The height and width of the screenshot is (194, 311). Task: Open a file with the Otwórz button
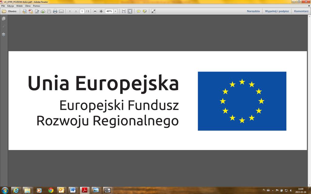pos(9,11)
